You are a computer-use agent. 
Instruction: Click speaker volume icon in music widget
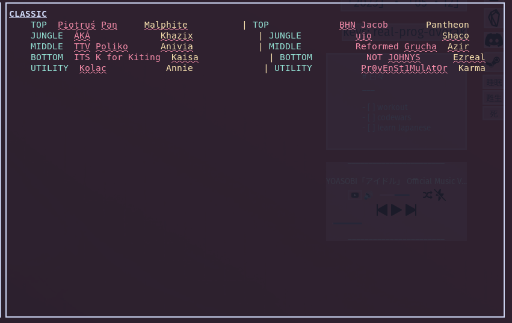[368, 195]
